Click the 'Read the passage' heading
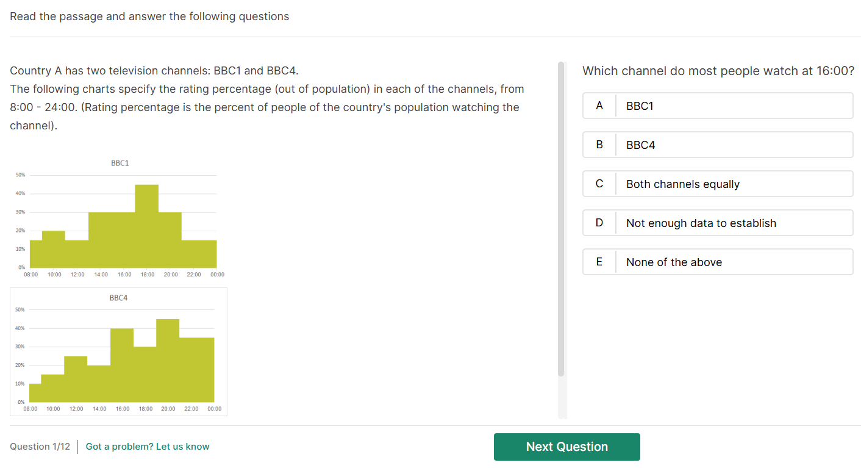 (x=149, y=16)
